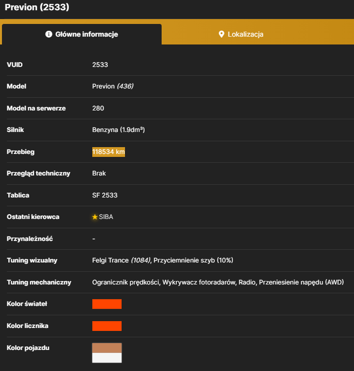Click the highlighted 118534 km mileage value

coord(109,152)
